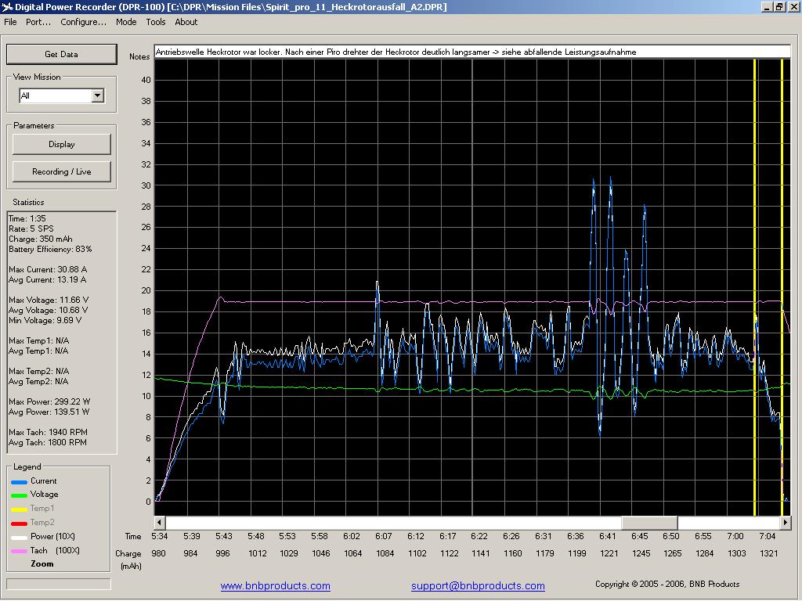Click the chart scrollbar left arrow

[x=160, y=522]
